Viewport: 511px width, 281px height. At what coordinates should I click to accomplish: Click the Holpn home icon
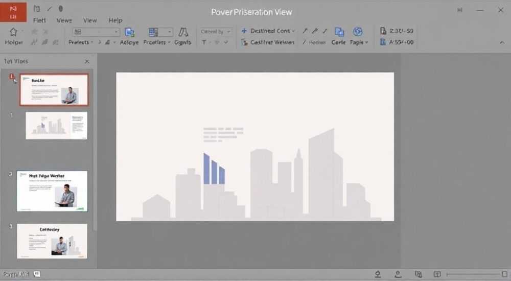pos(13,32)
